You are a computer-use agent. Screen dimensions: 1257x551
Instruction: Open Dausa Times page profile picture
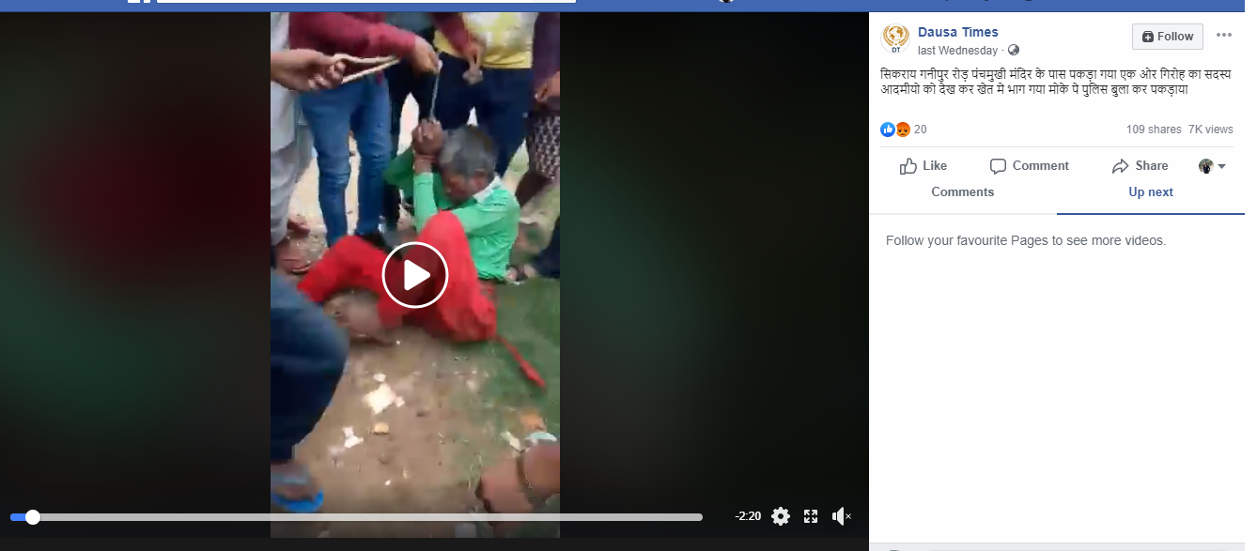click(895, 38)
